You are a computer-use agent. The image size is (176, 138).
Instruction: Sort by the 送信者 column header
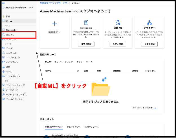135,71
